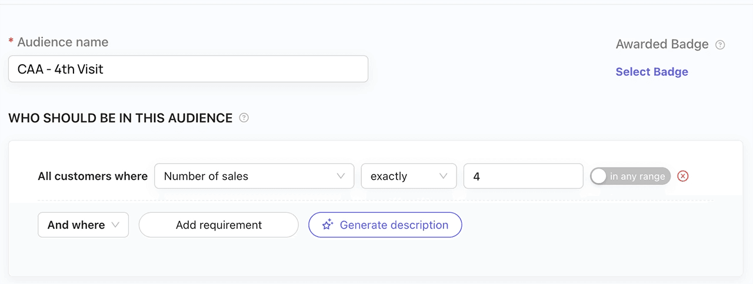Viewport: 753px width, 284px height.
Task: Click the chevron arrow in exactly selector
Action: coord(444,176)
